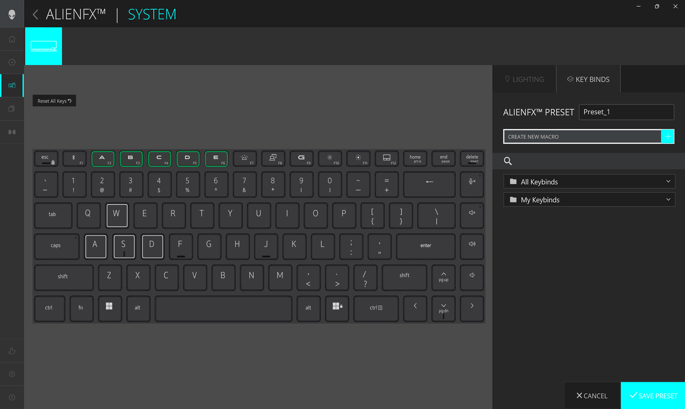Select the AlienFX keyboard sidebar icon
685x409 pixels.
[12, 85]
